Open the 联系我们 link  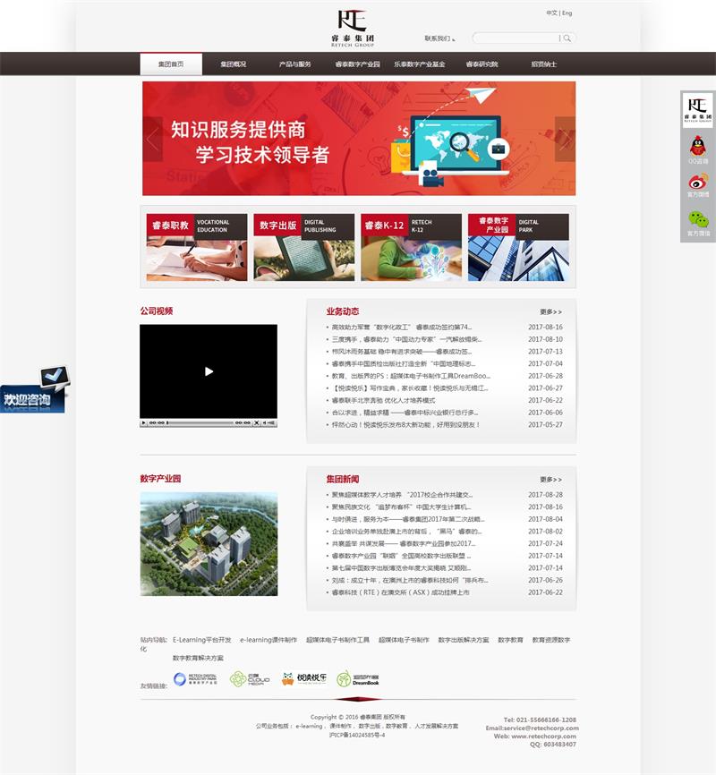(x=440, y=37)
